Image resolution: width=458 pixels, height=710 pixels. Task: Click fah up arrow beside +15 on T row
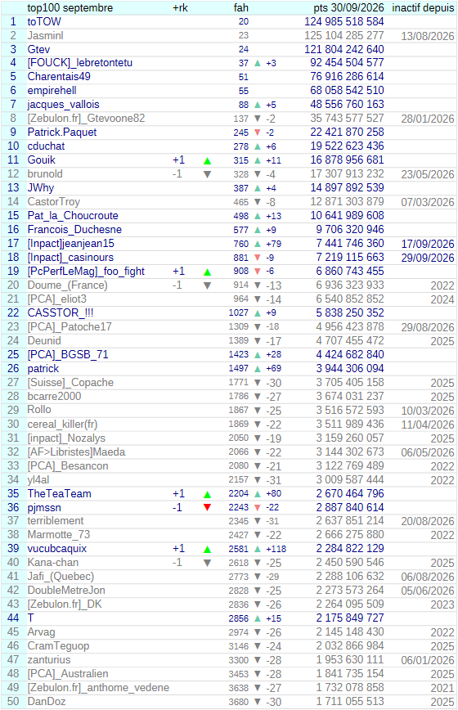pos(258,618)
